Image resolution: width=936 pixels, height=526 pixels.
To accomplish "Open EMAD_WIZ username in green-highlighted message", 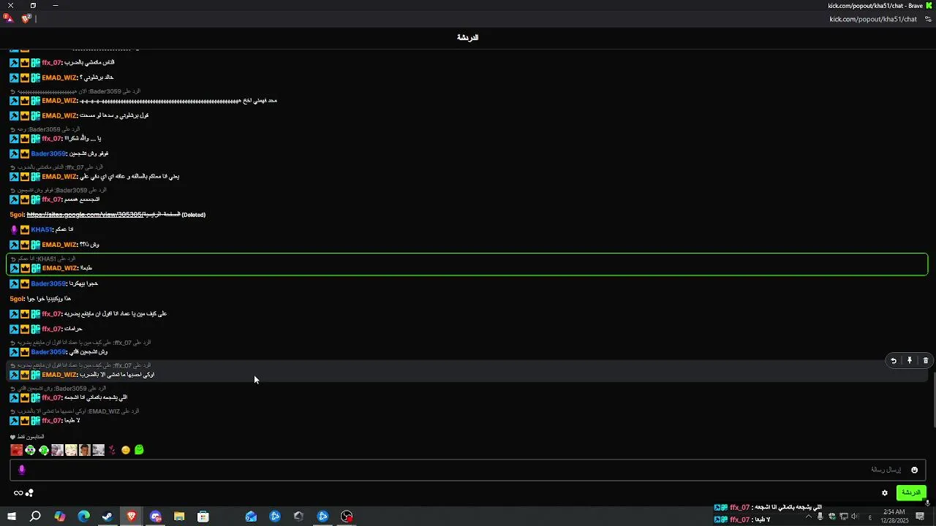I will coord(59,268).
